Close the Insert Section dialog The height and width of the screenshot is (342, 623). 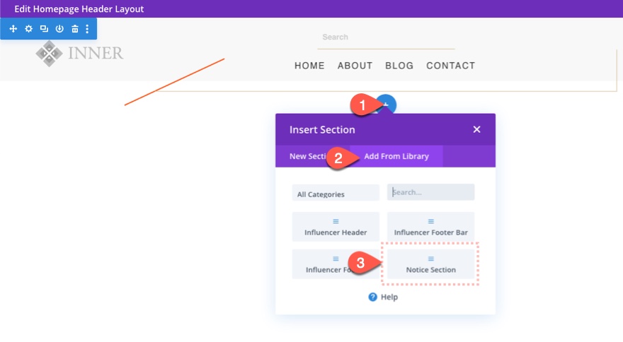click(x=476, y=129)
